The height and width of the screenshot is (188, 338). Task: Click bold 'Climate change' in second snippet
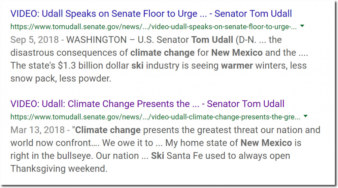tap(108, 130)
